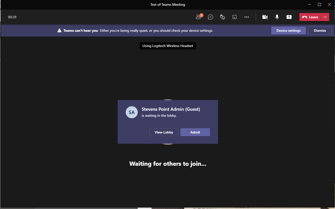
Task: Mute the microphone
Action: point(277,17)
